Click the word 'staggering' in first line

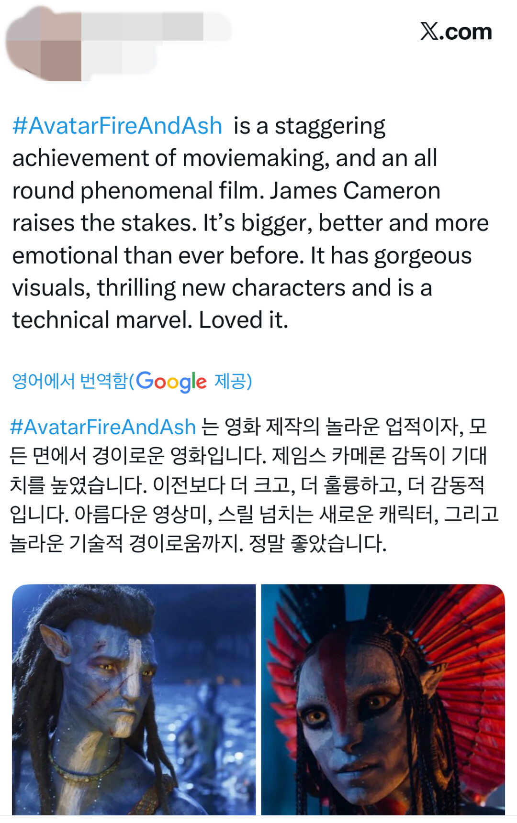(330, 127)
